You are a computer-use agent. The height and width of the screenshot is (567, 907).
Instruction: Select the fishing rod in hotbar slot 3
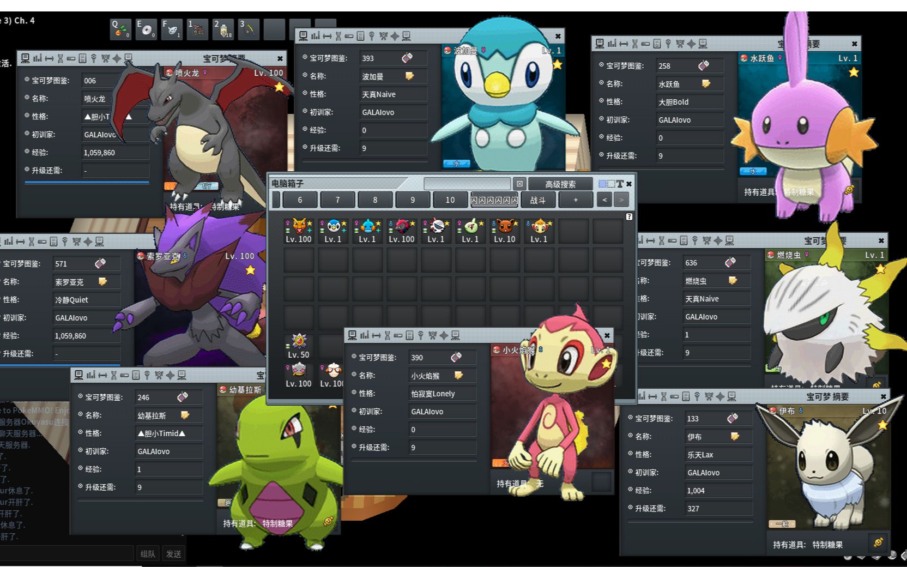click(249, 29)
